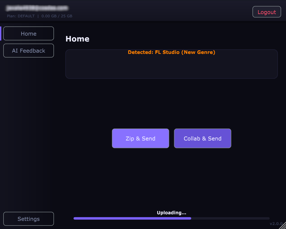Click the unfilled part of upload progress bar
This screenshot has height=229, width=286.
(230, 218)
